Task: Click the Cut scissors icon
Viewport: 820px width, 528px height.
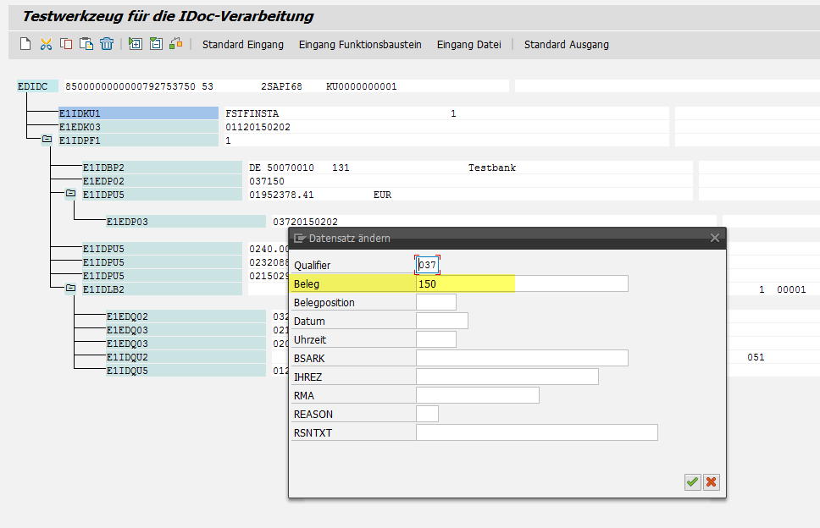Action: pos(46,44)
